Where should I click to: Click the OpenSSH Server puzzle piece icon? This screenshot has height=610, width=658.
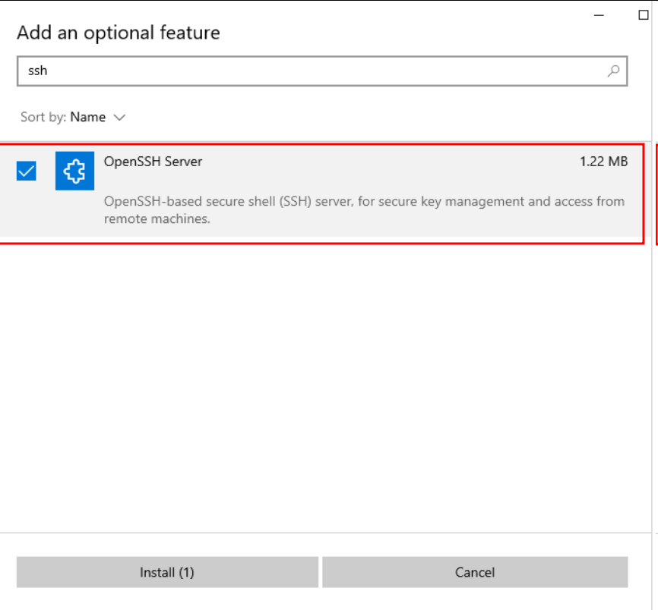pos(74,171)
